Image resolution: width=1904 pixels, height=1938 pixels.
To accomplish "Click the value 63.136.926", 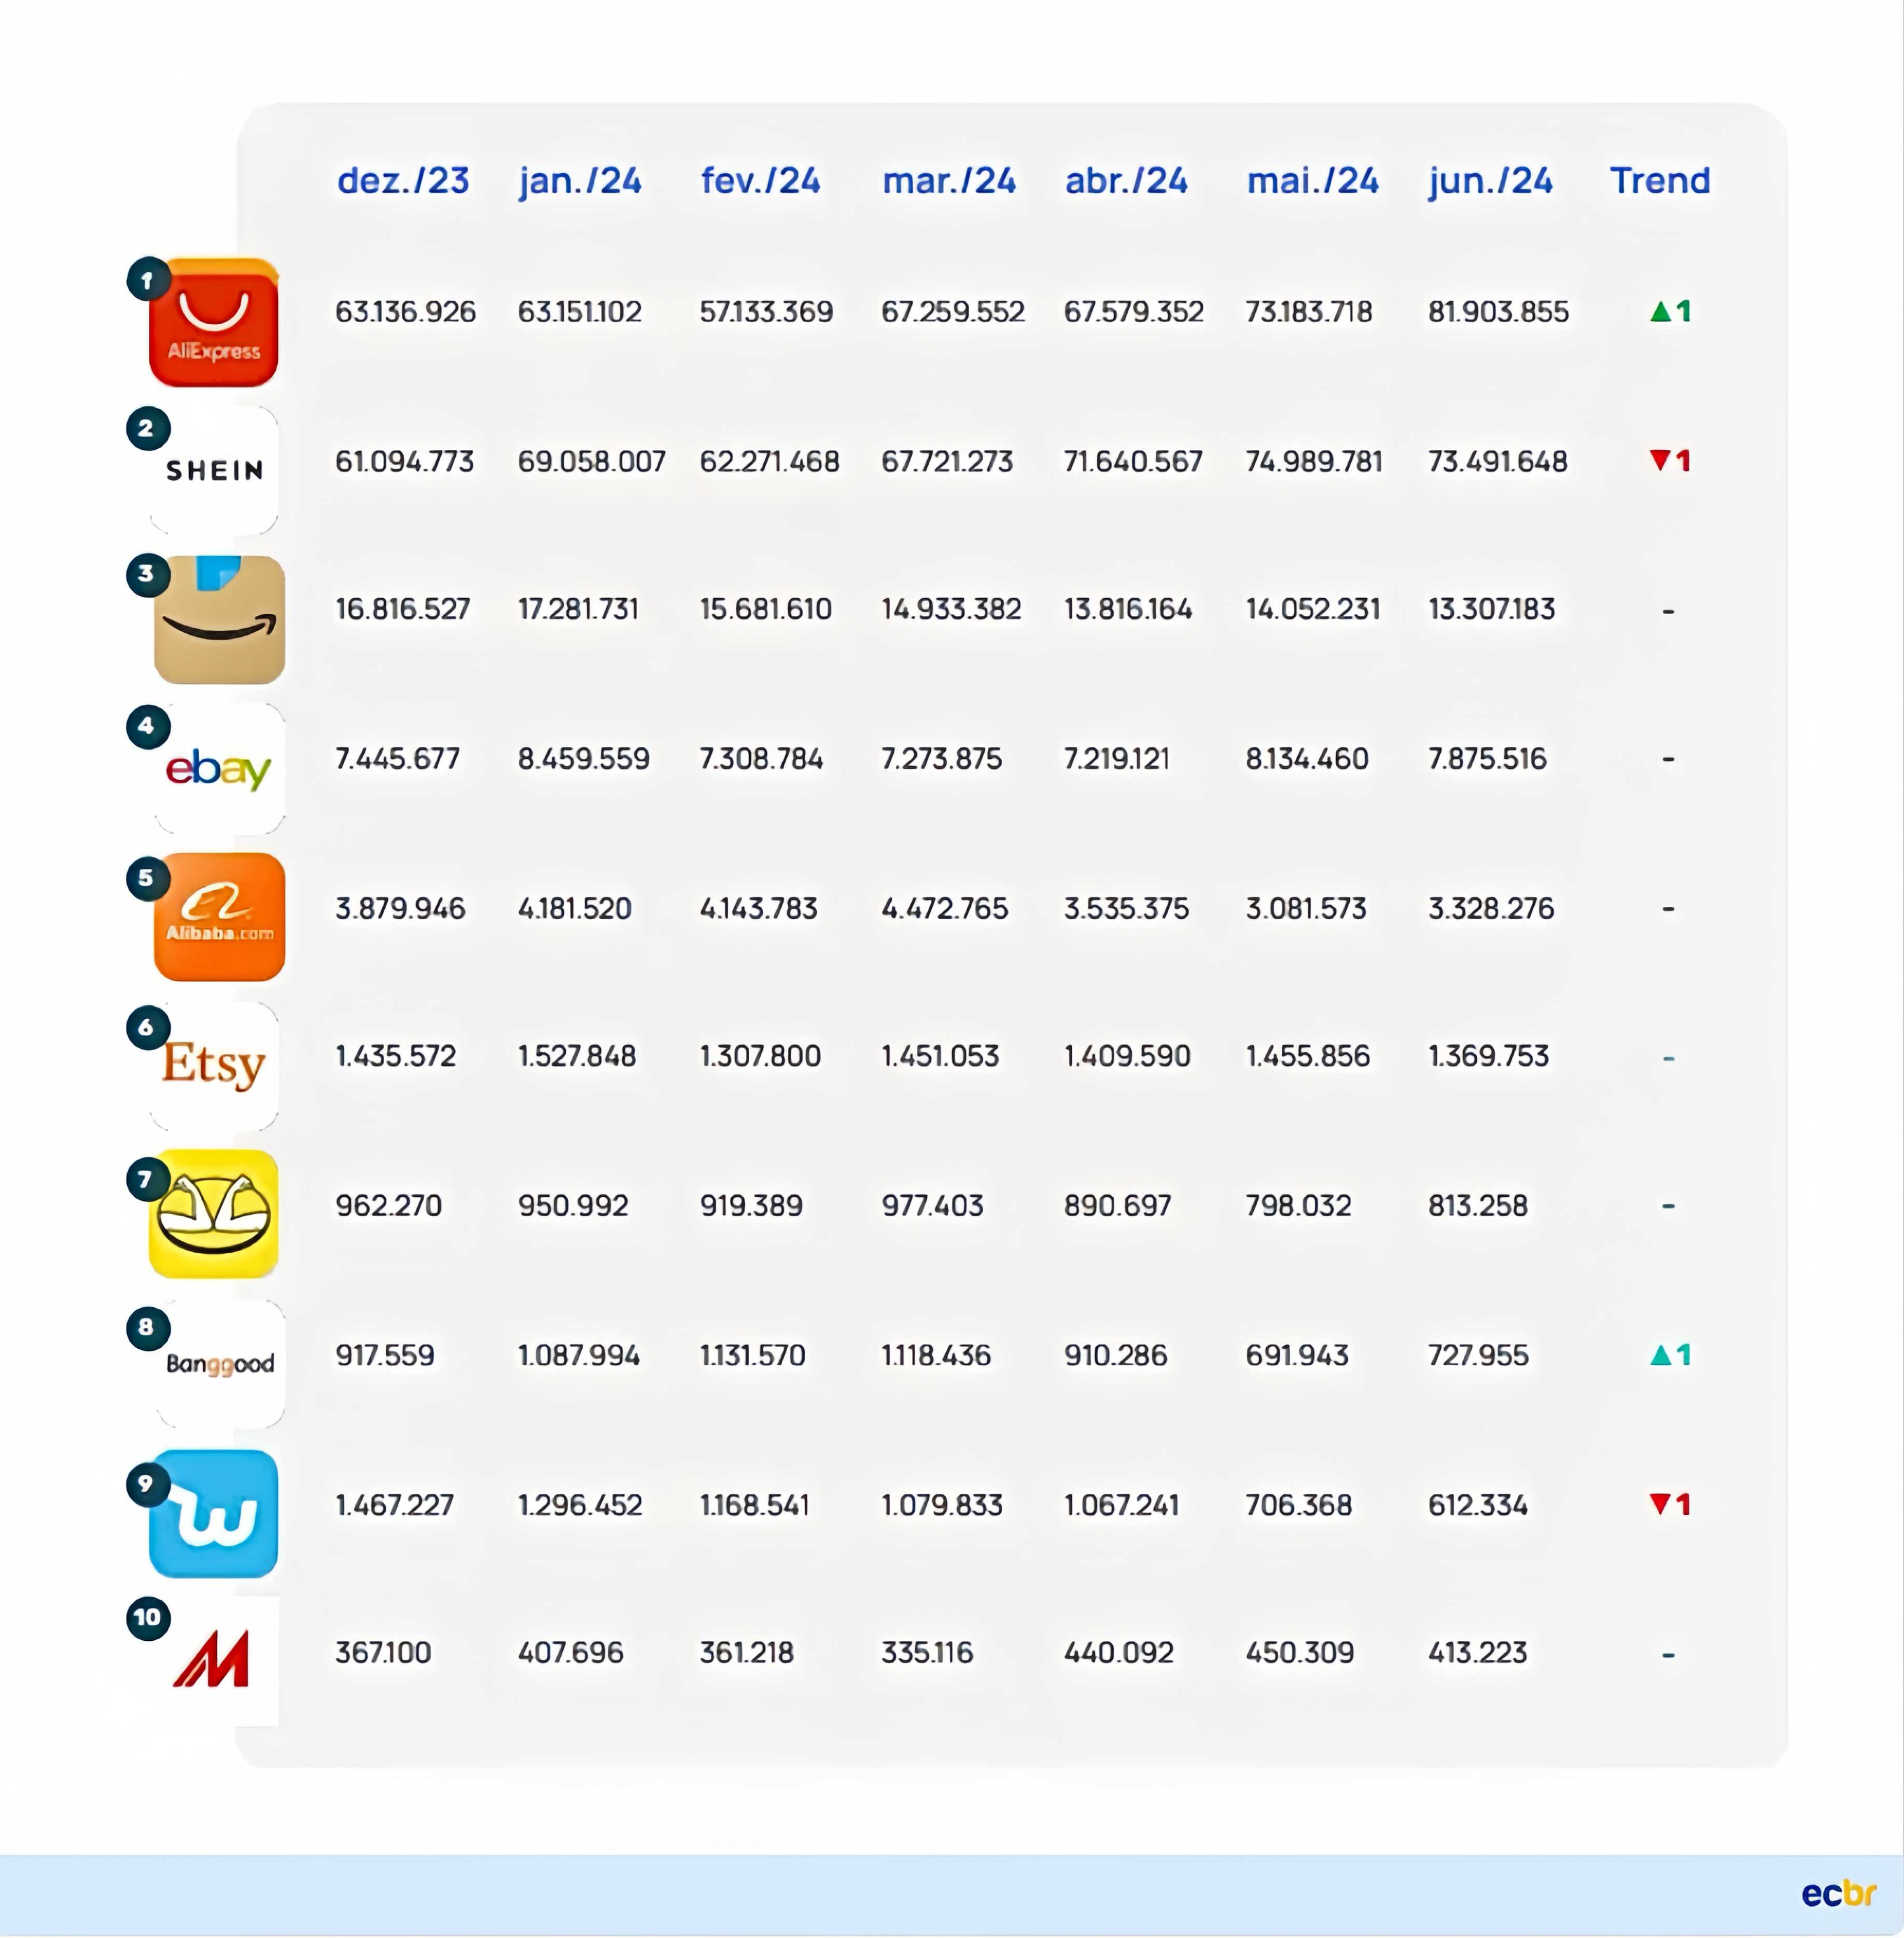I will (x=405, y=312).
